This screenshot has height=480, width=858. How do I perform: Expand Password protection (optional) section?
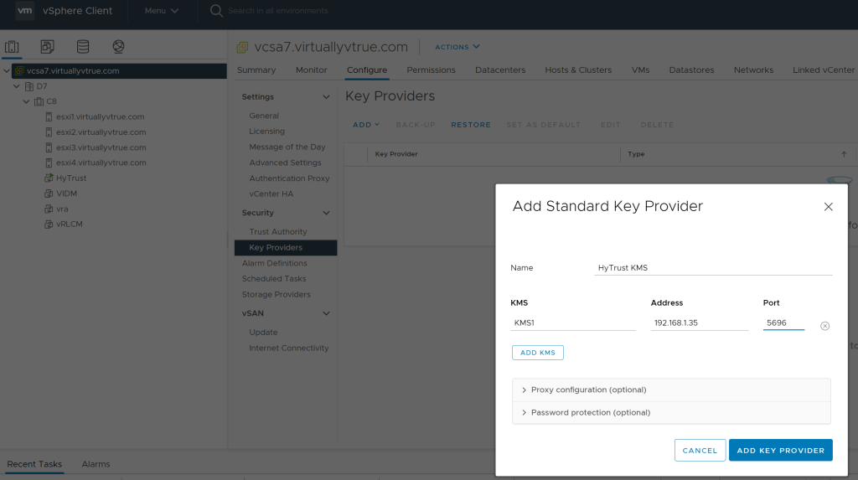pyautogui.click(x=590, y=413)
